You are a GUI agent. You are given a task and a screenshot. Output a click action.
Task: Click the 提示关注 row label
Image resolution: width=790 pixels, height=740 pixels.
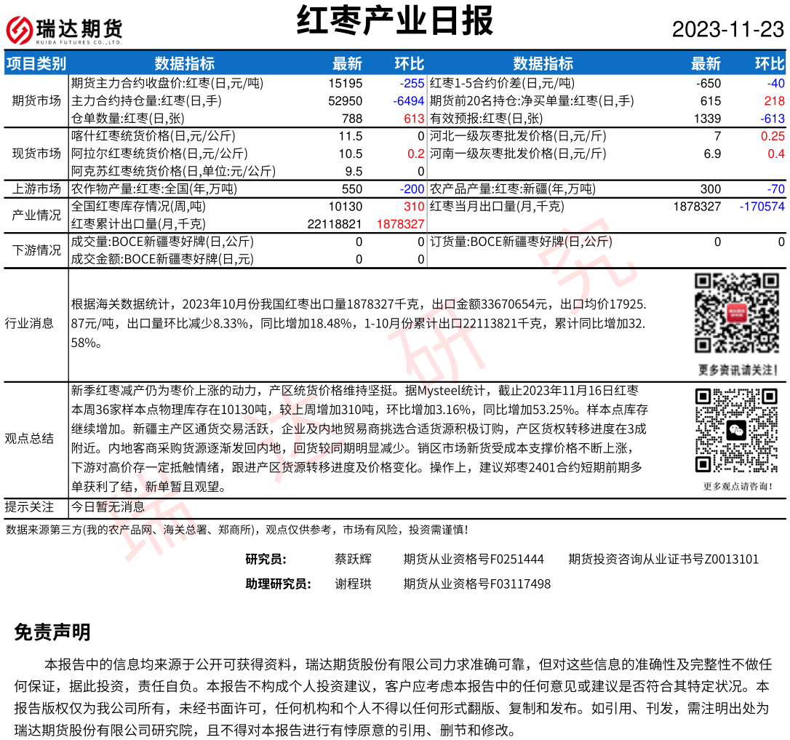29,507
